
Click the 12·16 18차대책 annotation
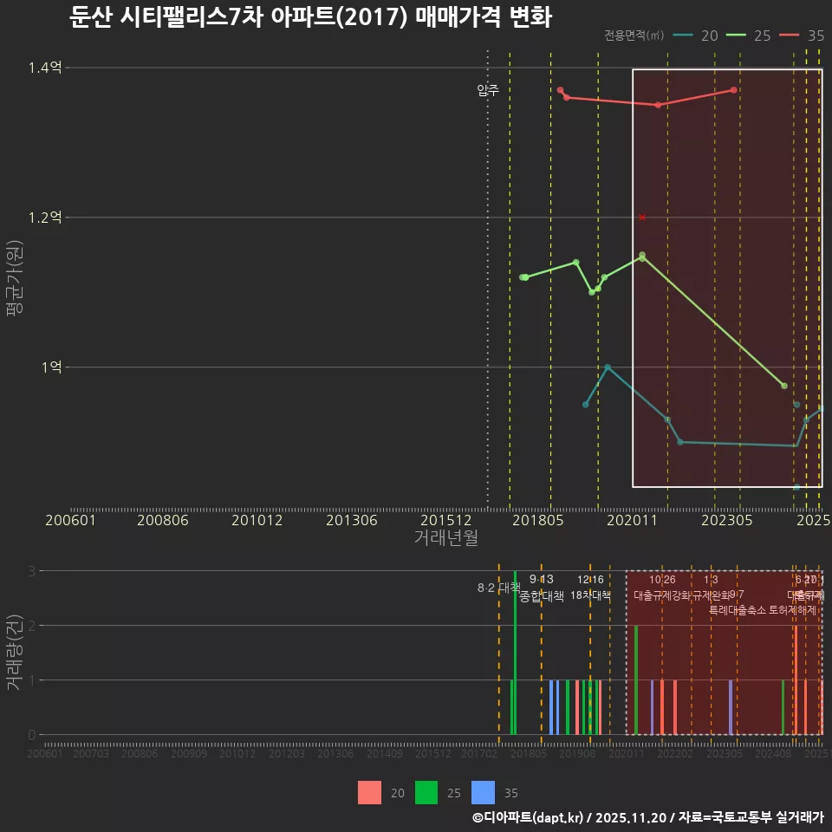[x=592, y=587]
